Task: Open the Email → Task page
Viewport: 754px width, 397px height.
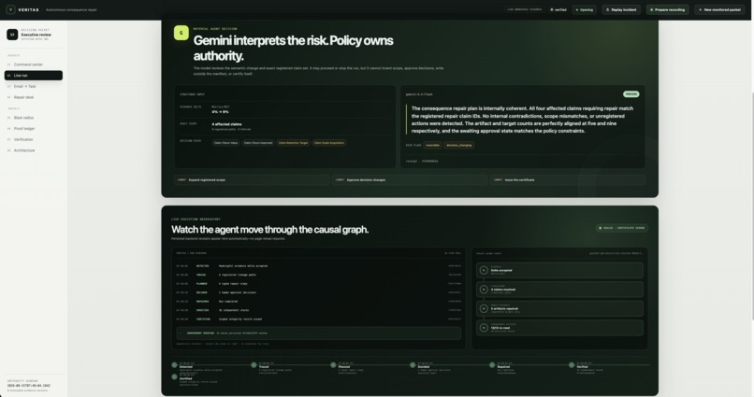Action: coord(33,87)
